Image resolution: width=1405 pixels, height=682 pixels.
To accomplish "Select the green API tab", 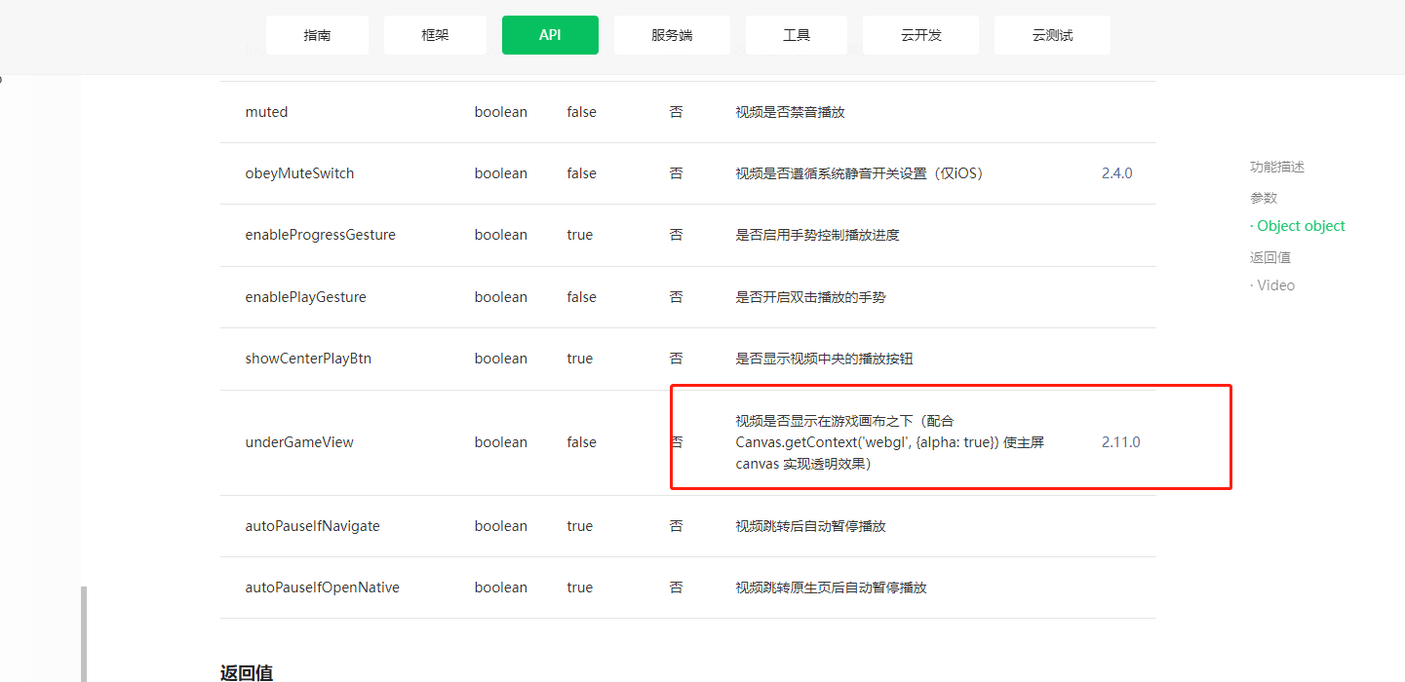I will click(x=550, y=35).
